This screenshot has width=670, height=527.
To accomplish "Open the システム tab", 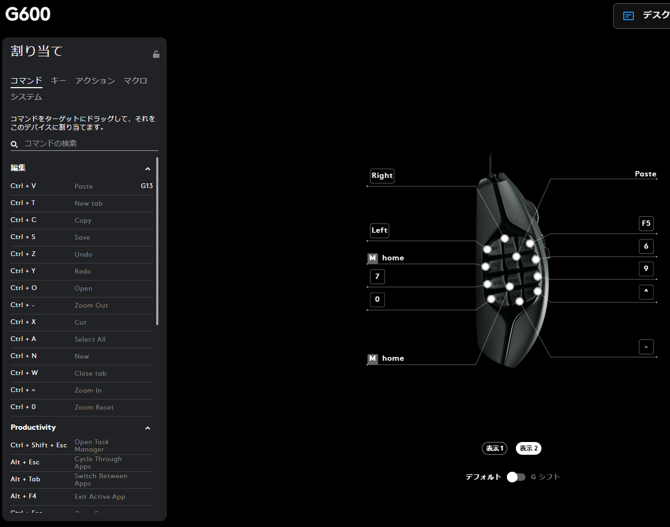I will pos(26,97).
